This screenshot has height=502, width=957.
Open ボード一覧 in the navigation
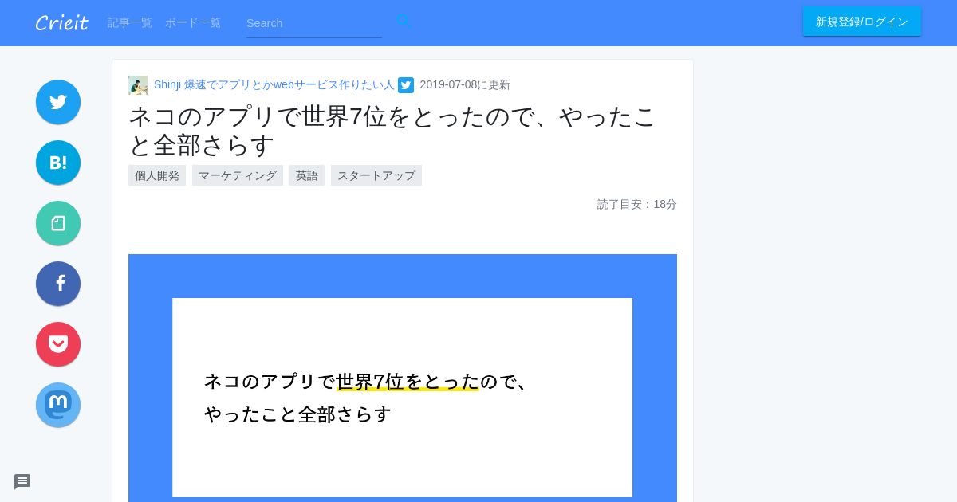click(193, 23)
